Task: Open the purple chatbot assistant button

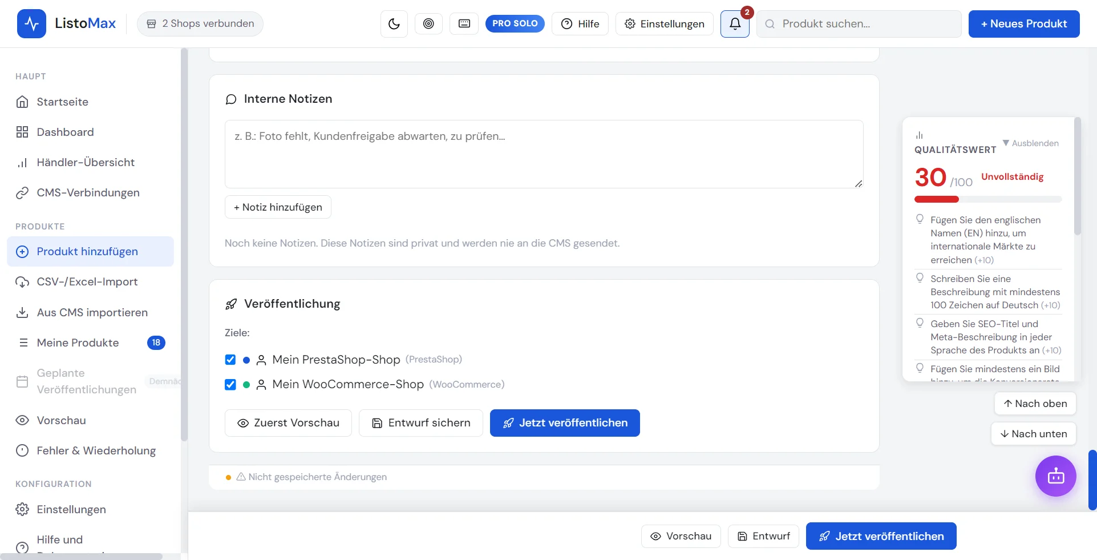Action: pyautogui.click(x=1055, y=476)
